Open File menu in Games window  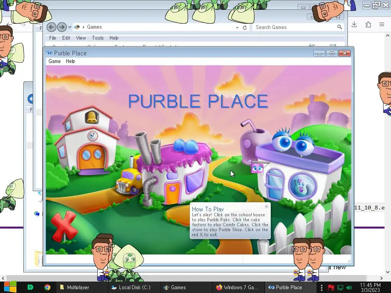(52, 38)
